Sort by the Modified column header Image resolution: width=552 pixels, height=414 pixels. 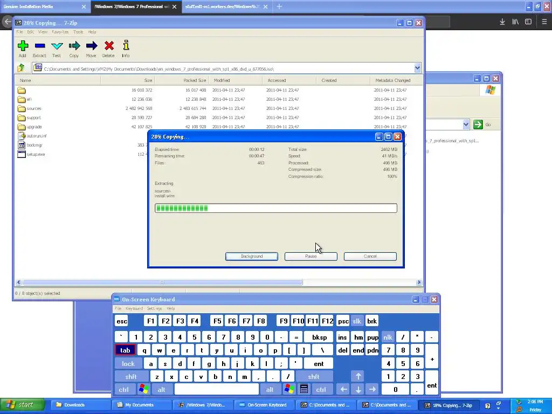pyautogui.click(x=235, y=80)
